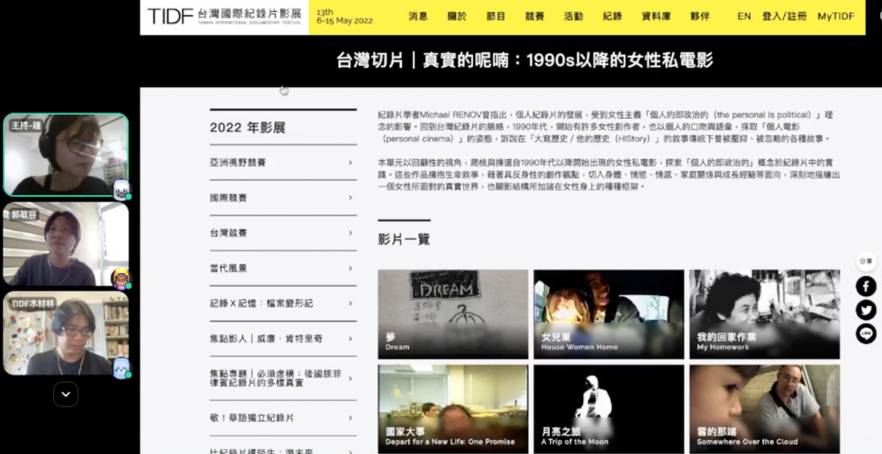The image size is (882, 454).
Task: Expand 紀錄X記憶：檔案變形記 chevron
Action: pos(350,303)
